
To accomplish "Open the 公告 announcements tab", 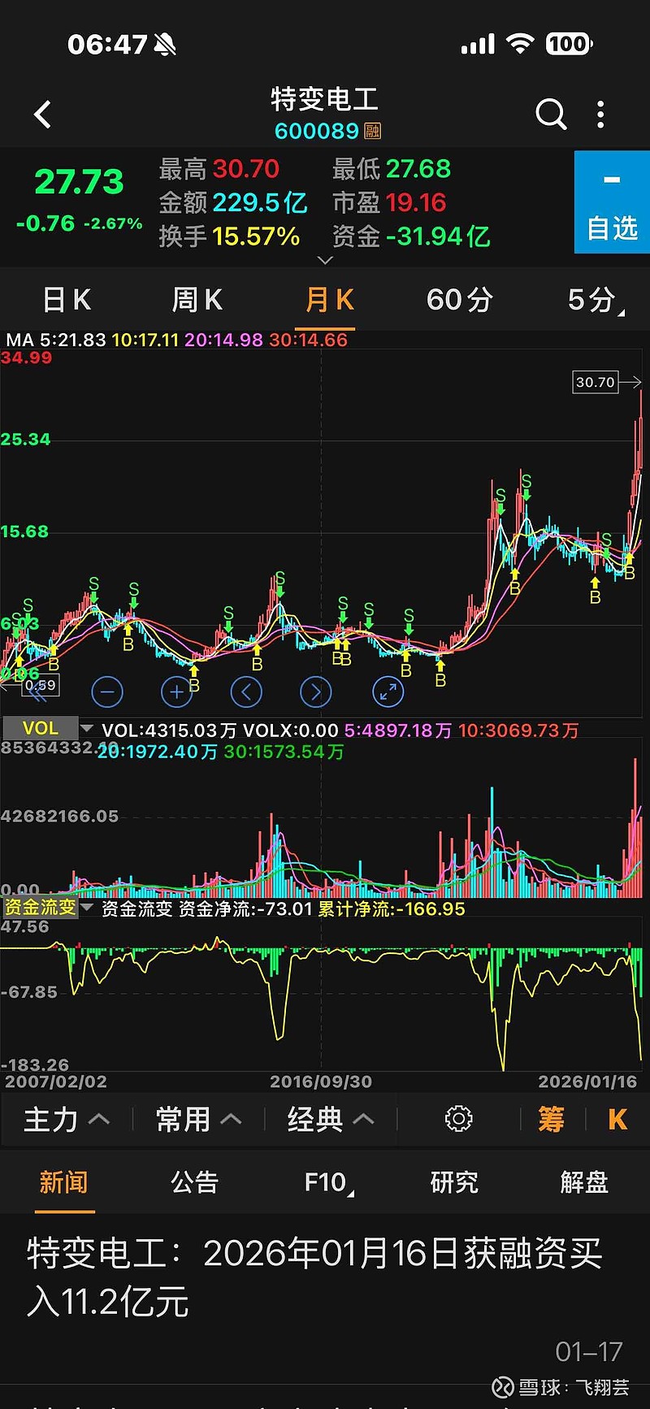I will coord(194,1182).
